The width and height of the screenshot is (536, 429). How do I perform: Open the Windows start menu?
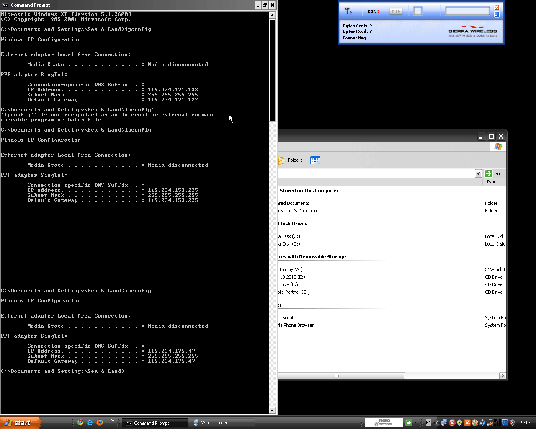(x=20, y=423)
